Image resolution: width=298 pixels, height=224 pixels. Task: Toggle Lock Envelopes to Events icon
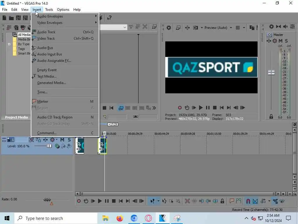(275, 201)
